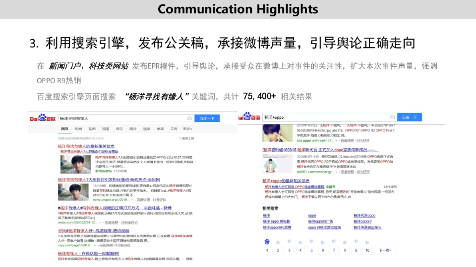
Task: Open camera image search in the right search box
Action: tap(391, 117)
